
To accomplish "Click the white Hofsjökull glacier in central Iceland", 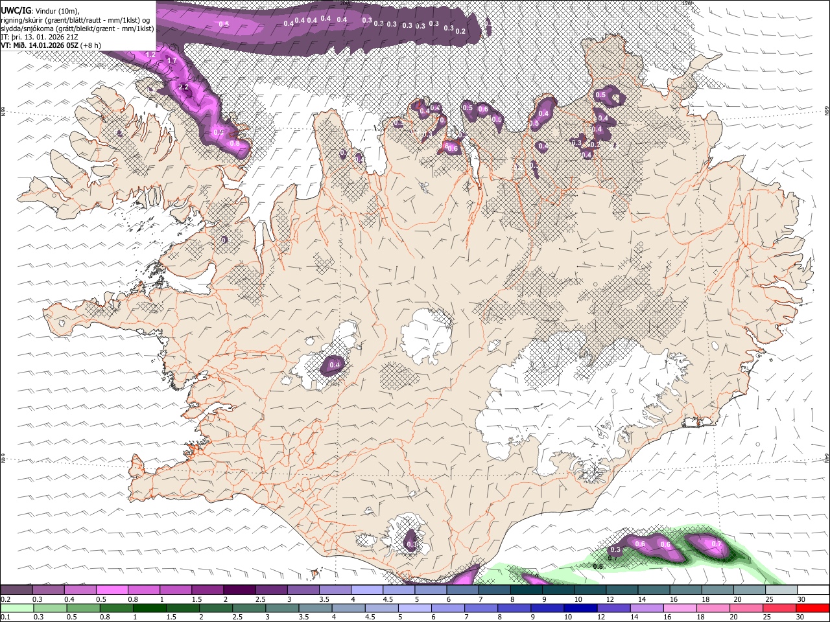I will (x=426, y=337).
